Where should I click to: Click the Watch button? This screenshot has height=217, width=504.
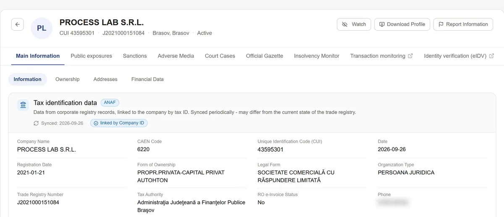[x=354, y=24]
